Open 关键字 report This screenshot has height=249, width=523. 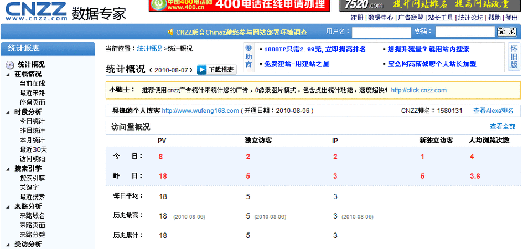29,188
